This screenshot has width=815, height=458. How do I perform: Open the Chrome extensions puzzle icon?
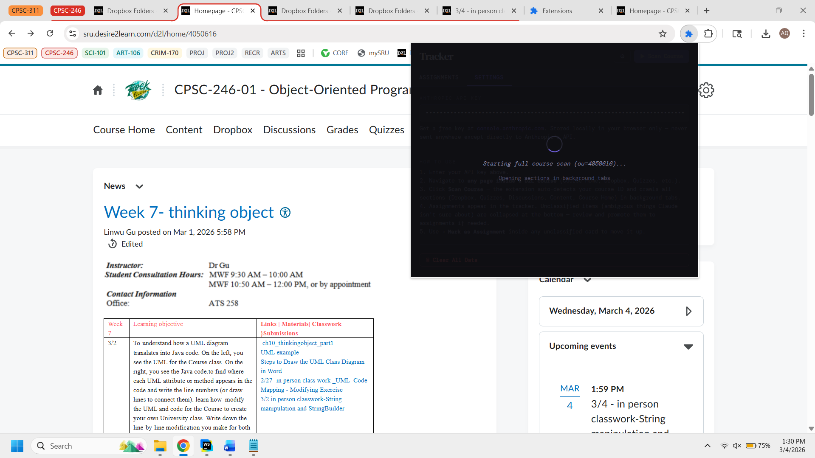tap(708, 34)
